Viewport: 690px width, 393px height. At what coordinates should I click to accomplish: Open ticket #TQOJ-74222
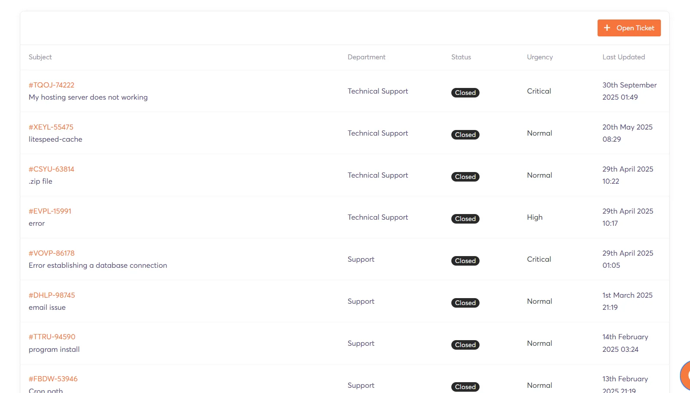pyautogui.click(x=52, y=85)
